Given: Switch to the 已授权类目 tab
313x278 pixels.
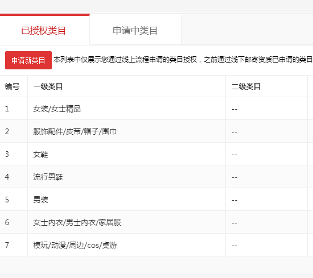Looking at the screenshot, I should click(43, 30).
